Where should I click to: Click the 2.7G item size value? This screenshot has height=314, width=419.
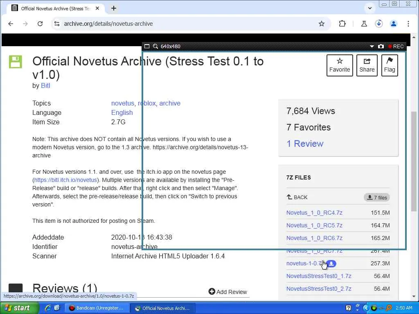pos(118,122)
